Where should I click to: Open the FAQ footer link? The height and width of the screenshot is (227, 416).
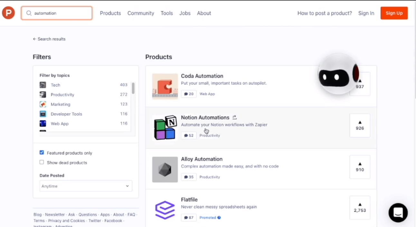click(131, 215)
